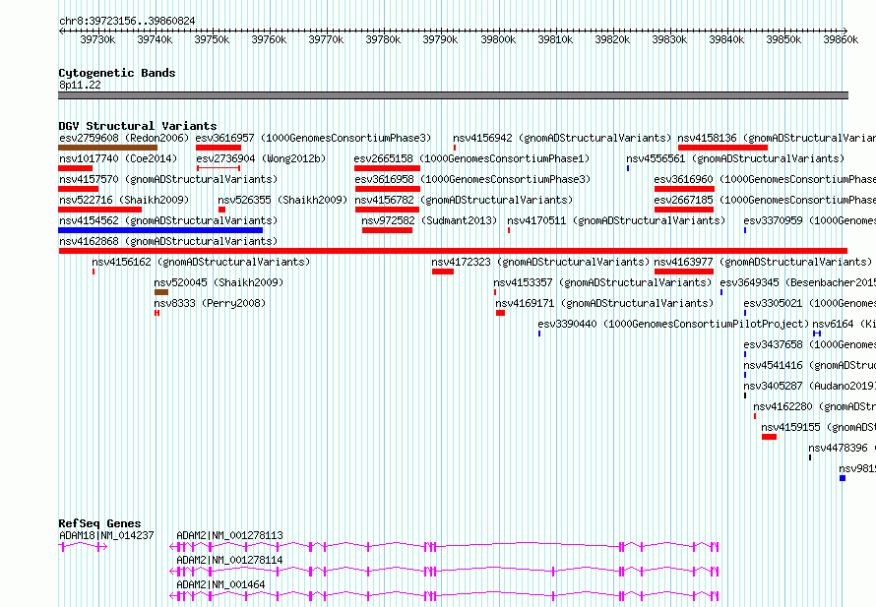The height and width of the screenshot is (607, 876).
Task: Click the 8p11.22 cytogenetic band bar
Action: click(x=453, y=95)
